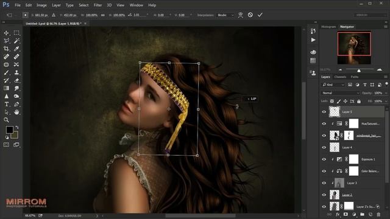Viewport: 390px width, 219px height.
Task: Select the Path Selection arrow tool
Action: 7,112
